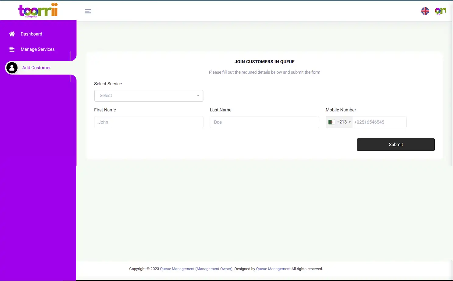
Task: Click the Dashboard home icon
Action: (x=12, y=34)
